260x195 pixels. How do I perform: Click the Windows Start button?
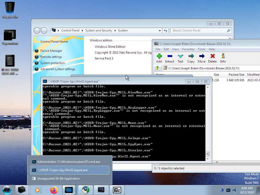[x=7, y=190]
